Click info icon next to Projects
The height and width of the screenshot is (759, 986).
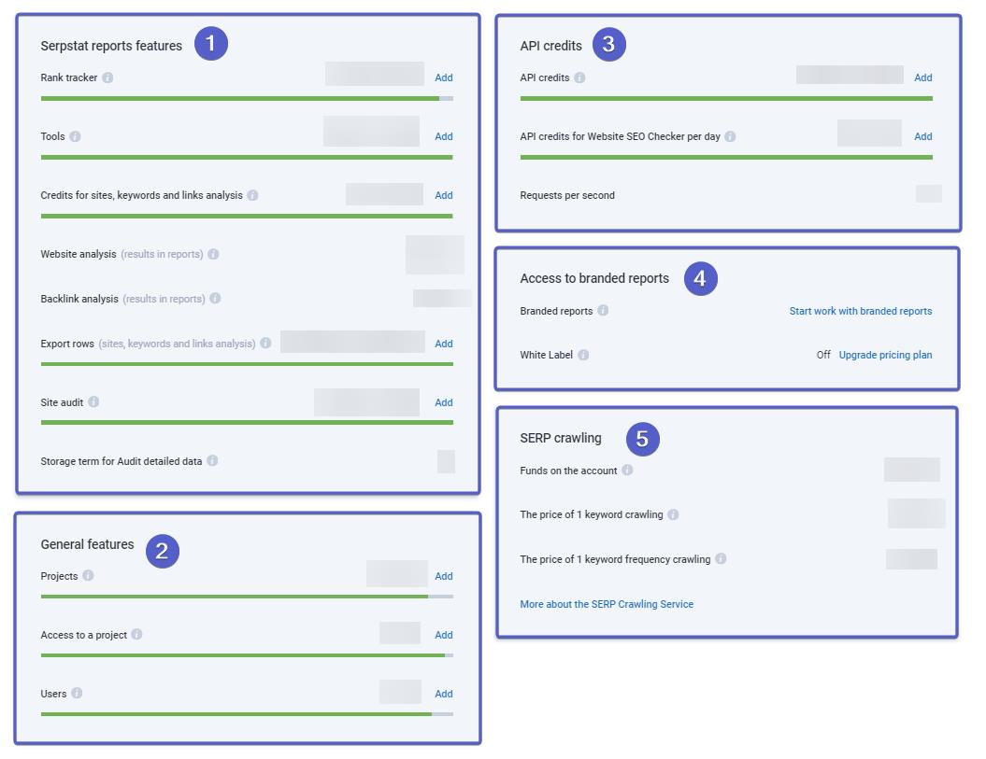click(x=88, y=575)
